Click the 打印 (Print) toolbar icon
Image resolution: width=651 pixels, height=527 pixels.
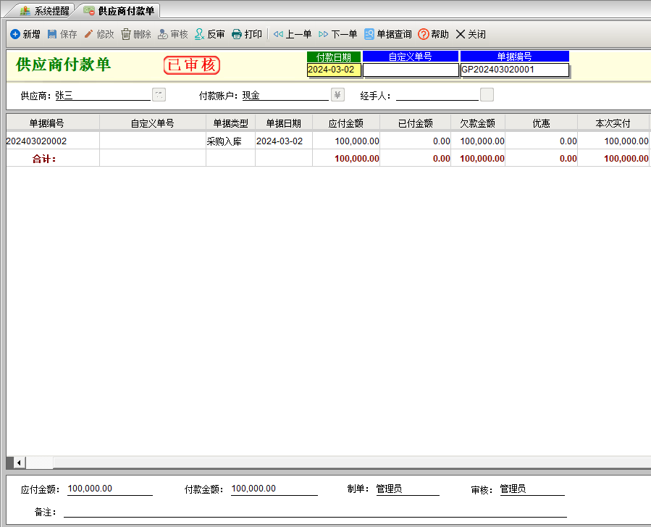(246, 34)
